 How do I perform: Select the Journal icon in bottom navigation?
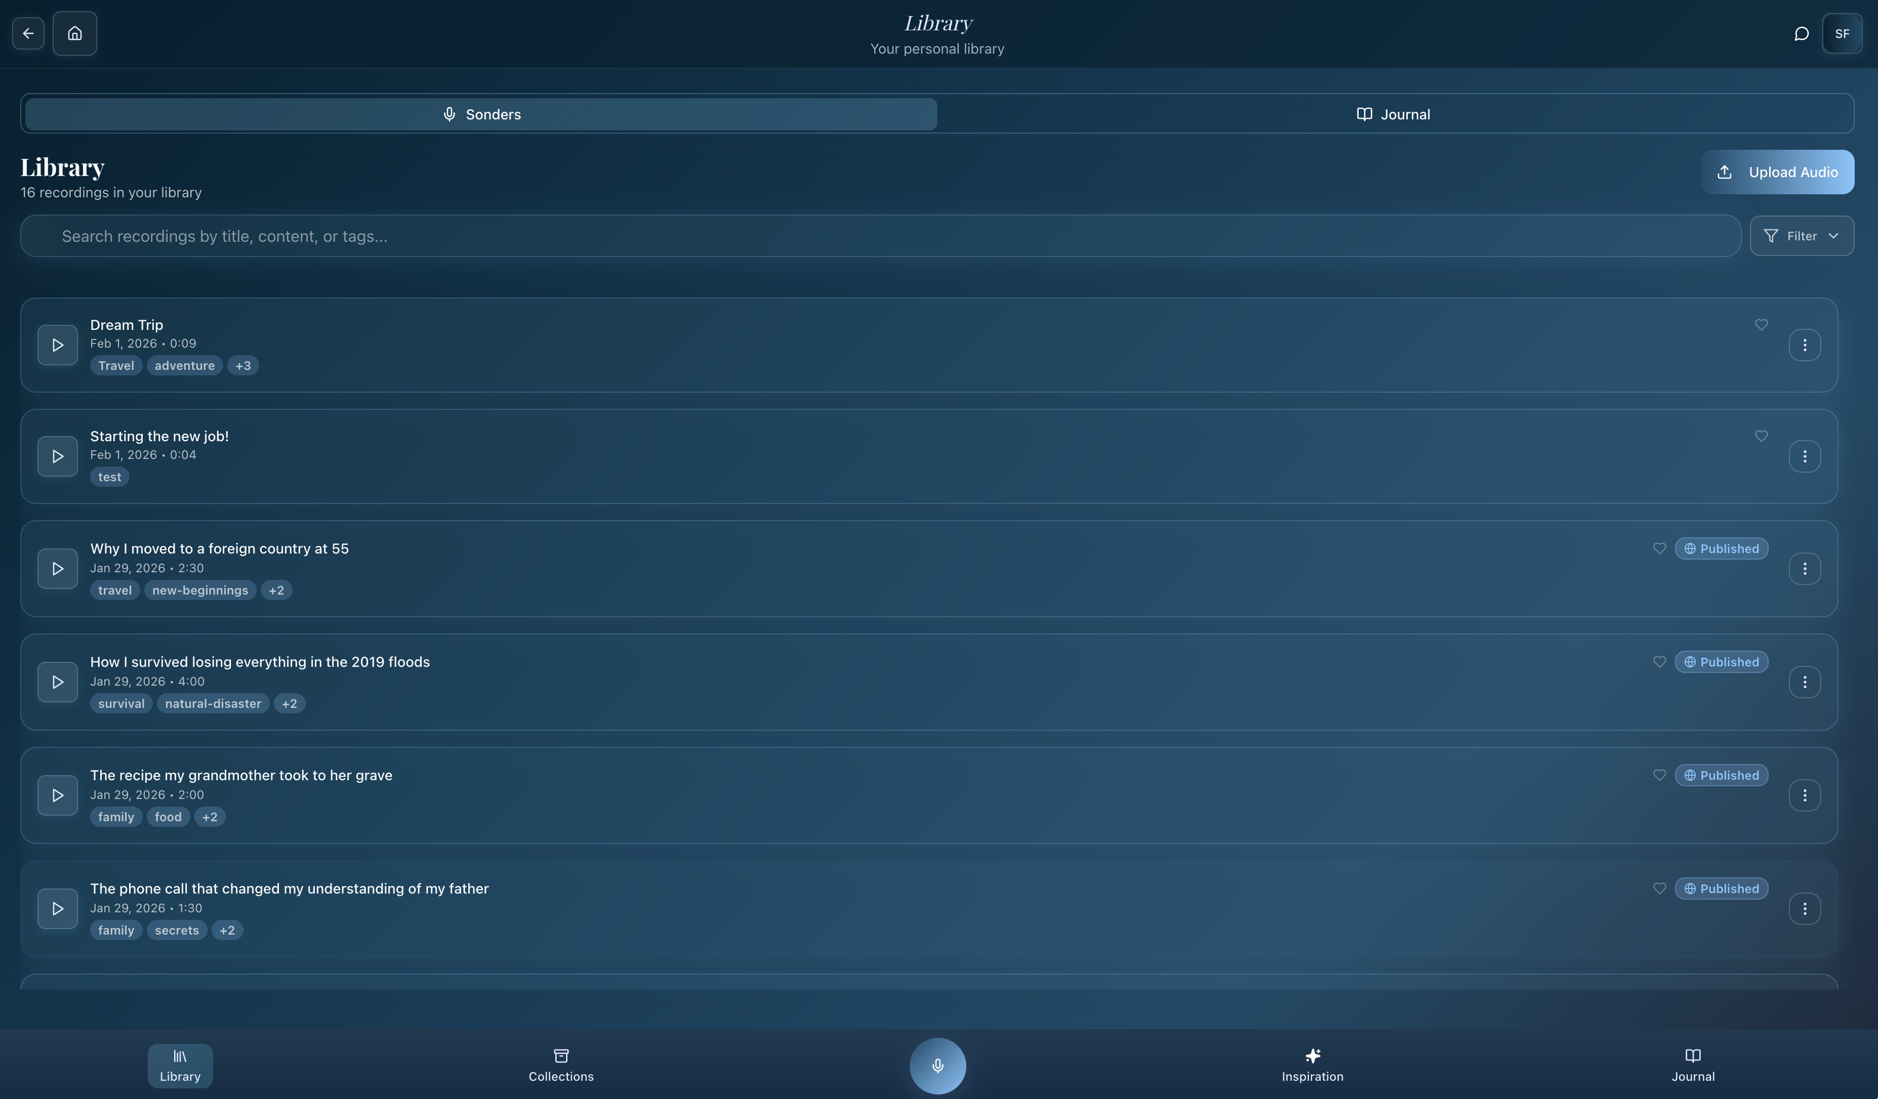click(x=1692, y=1066)
